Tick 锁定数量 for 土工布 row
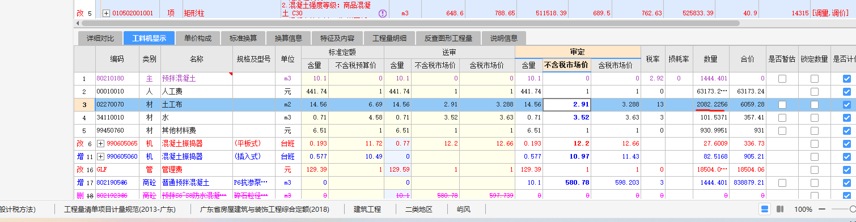Image resolution: width=856 pixels, height=222 pixels. pyautogui.click(x=815, y=105)
